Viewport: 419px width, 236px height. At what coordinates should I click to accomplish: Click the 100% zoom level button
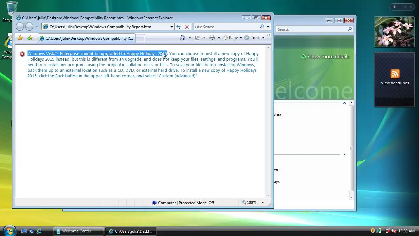pos(249,203)
